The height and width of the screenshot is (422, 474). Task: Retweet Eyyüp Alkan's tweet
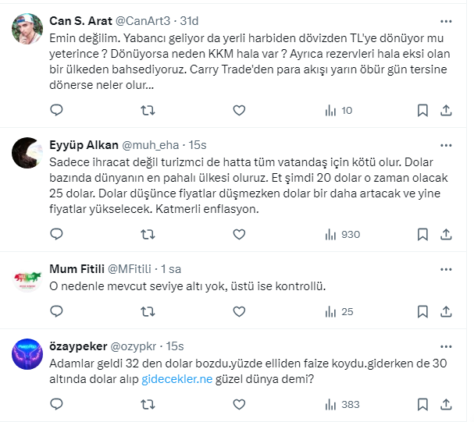click(x=147, y=234)
